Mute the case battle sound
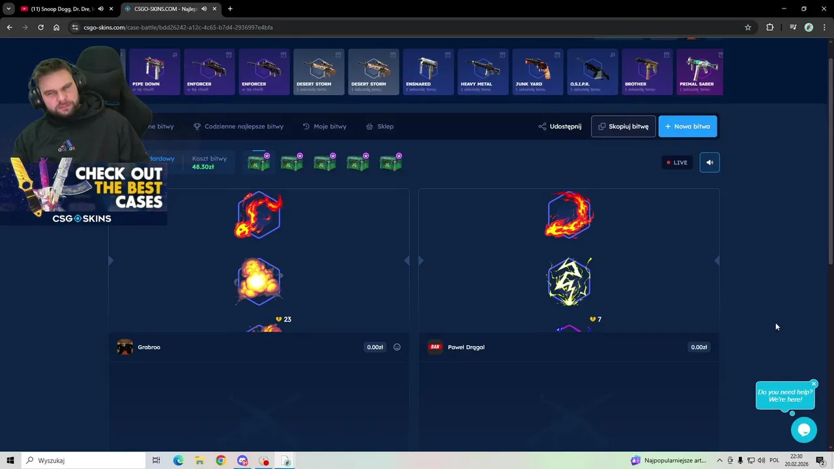Screen dimensions: 834x469 710,162
